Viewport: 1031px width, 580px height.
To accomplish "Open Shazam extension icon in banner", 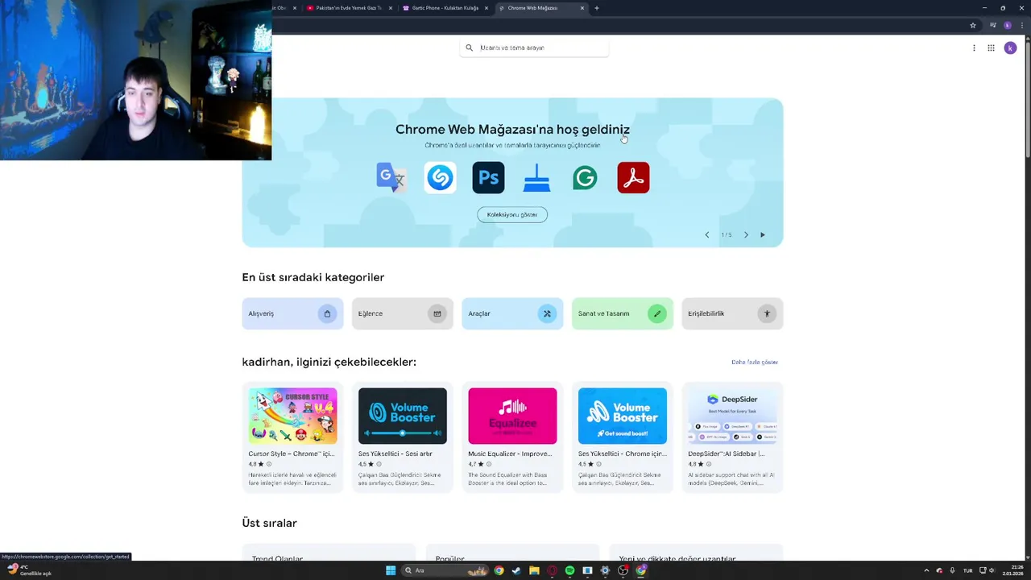I will 440,177.
